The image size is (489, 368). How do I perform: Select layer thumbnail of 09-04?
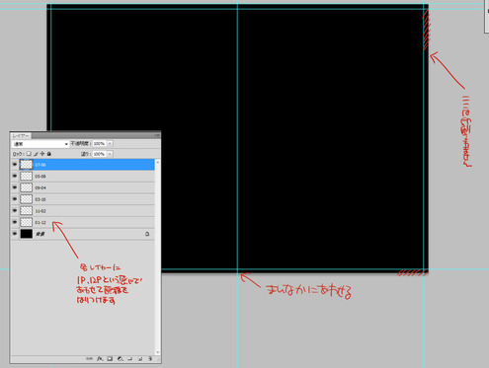[27, 187]
